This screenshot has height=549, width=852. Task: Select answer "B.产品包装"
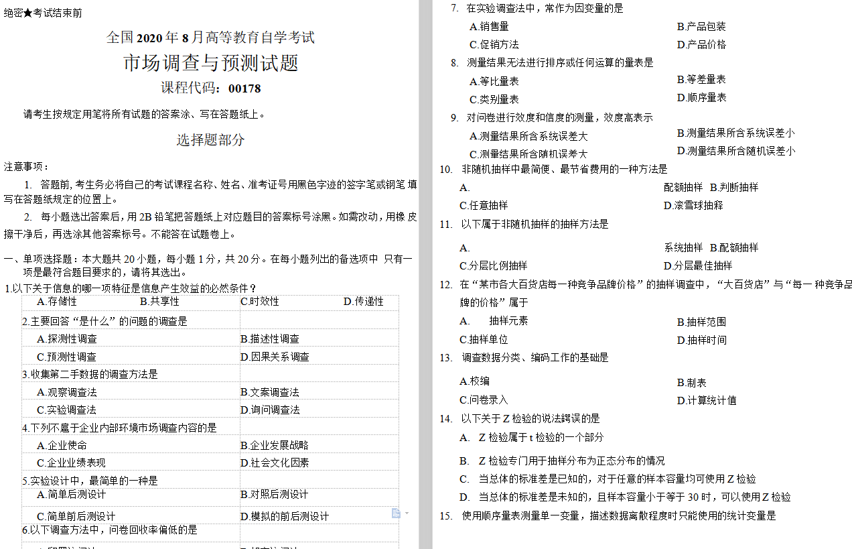(701, 27)
